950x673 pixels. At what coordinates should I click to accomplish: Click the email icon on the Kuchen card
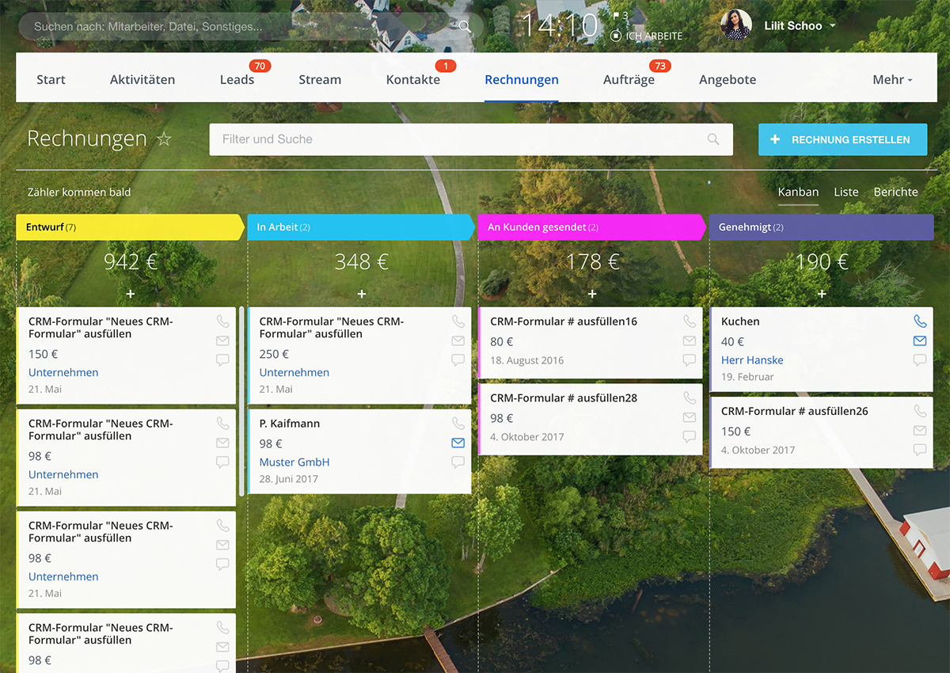(920, 340)
